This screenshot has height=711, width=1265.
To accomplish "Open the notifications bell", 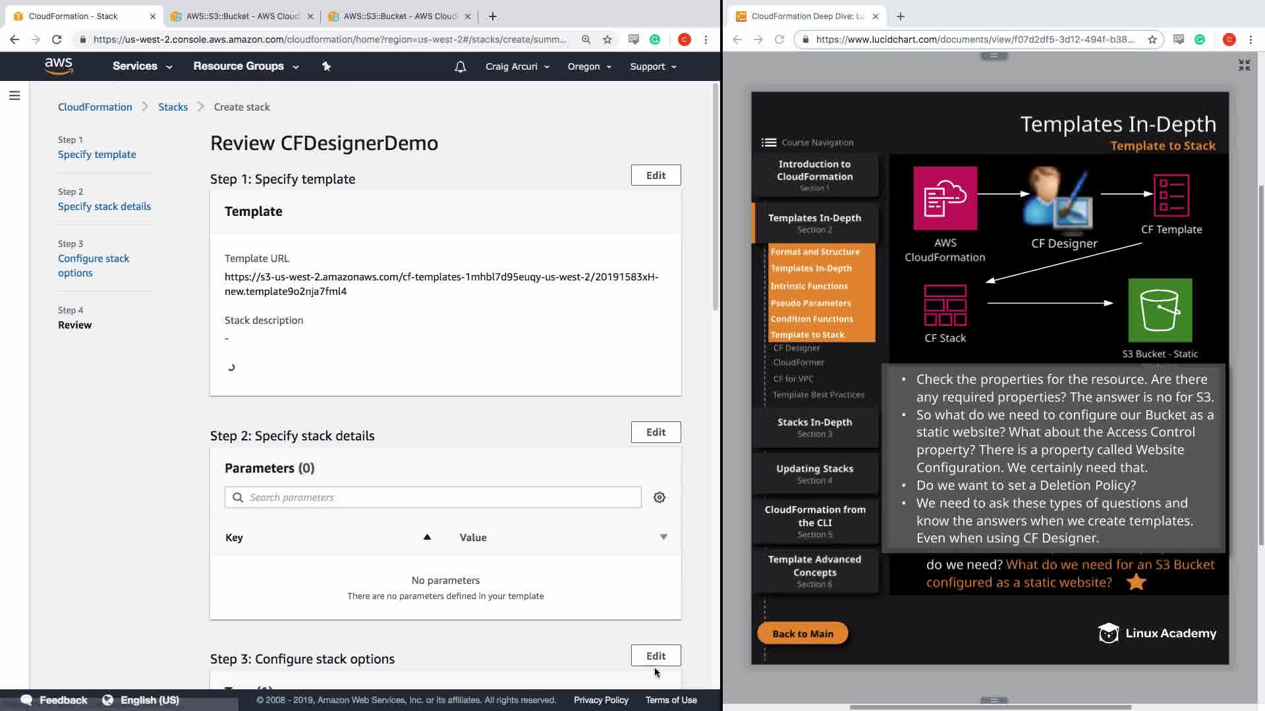I will pos(460,66).
